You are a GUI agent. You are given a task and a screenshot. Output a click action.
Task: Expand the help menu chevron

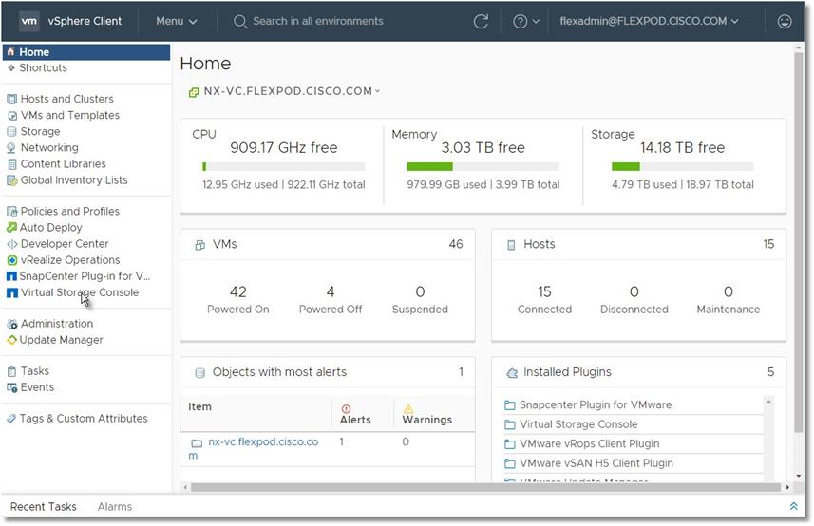(x=536, y=22)
